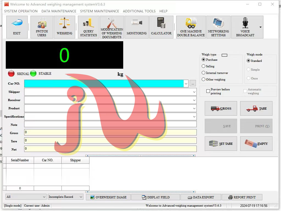Viewport: 281px width, 211px height.
Task: Click Current user: Admin status text
Action: pyautogui.click(x=37, y=206)
